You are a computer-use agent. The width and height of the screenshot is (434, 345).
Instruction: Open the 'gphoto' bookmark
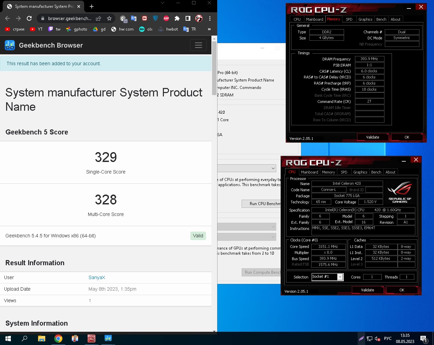pos(77,29)
